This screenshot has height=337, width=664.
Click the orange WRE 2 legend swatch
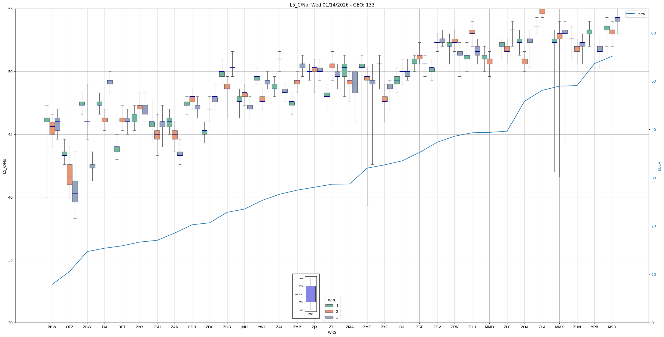coord(329,311)
